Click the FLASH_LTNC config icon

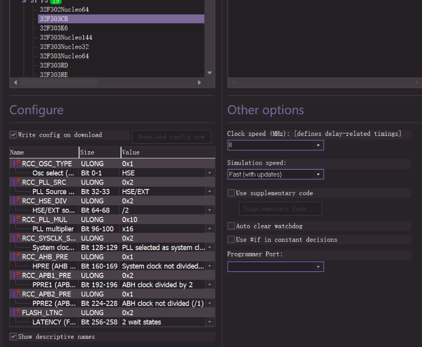[16, 313]
